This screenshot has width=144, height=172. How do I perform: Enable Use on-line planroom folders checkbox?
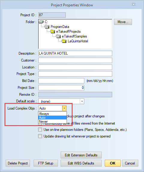pos(40,130)
